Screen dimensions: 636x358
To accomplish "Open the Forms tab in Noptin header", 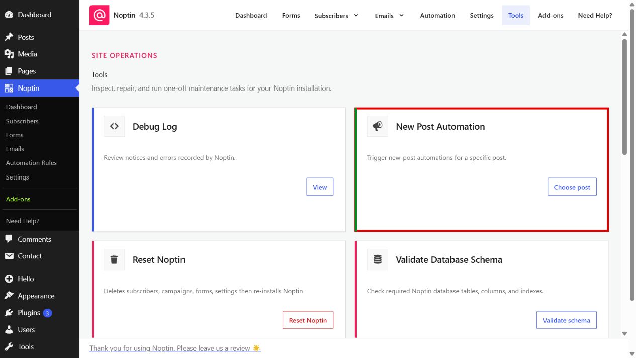I will coord(291,15).
